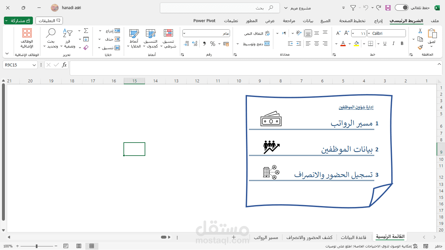Toggle Italic formatting
The image size is (445, 250).
point(394,43)
